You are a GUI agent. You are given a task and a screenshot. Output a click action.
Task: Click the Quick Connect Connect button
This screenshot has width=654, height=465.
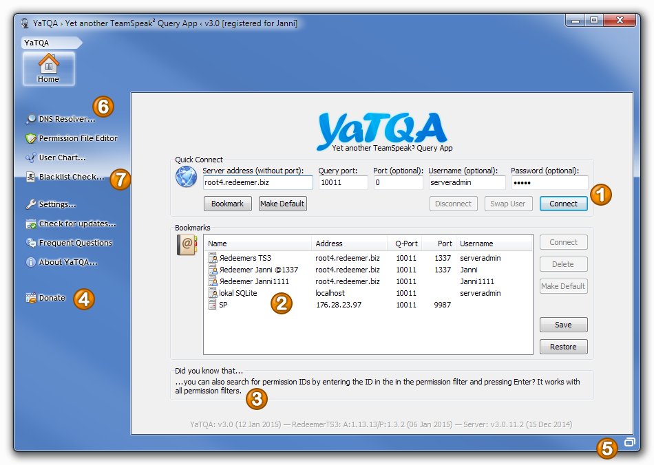point(564,204)
